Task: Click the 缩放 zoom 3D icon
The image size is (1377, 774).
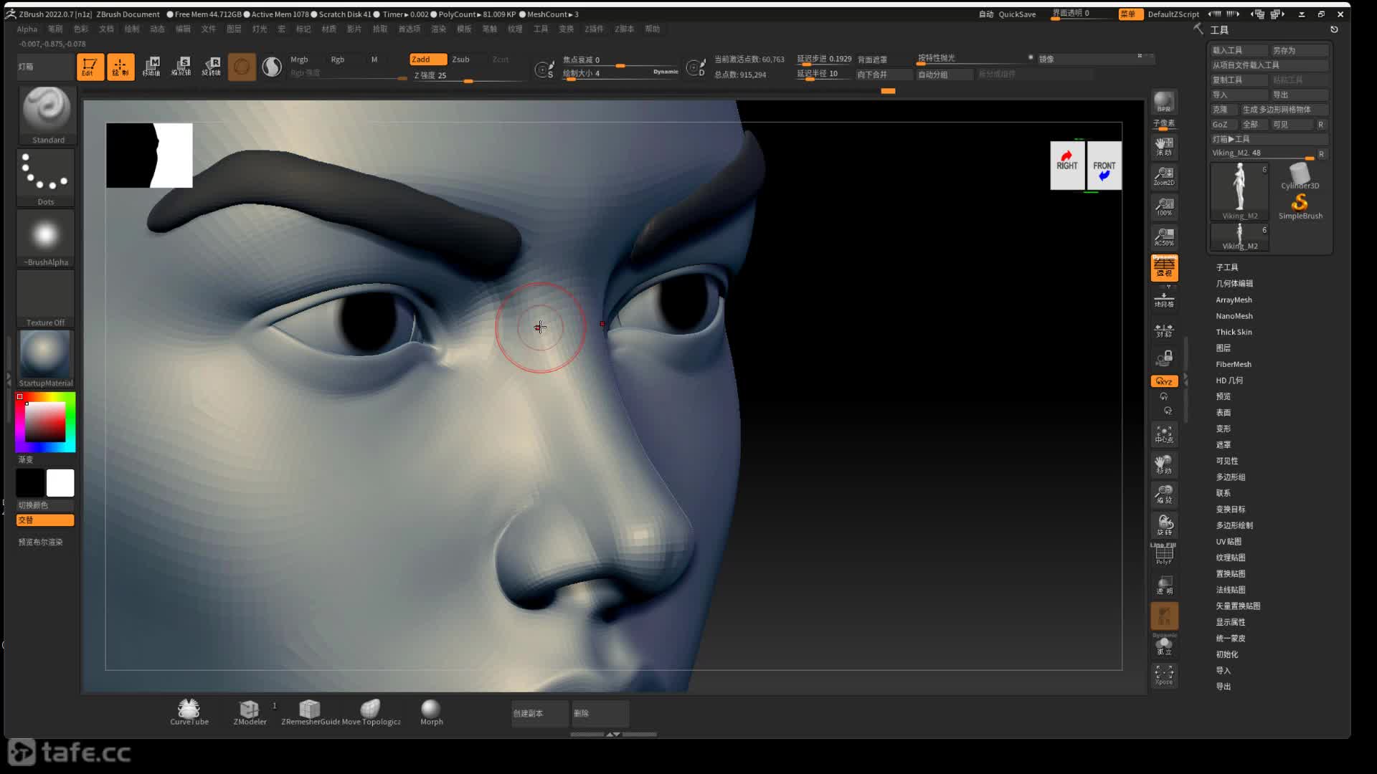Action: click(1164, 494)
